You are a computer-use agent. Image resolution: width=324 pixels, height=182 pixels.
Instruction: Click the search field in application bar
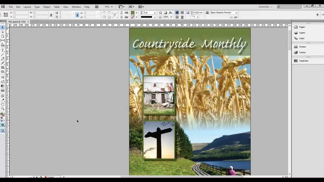click(289, 7)
